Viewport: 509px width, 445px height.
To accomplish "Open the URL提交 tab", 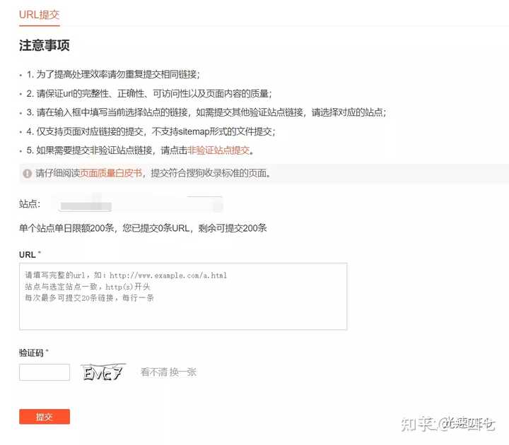I will (x=40, y=15).
